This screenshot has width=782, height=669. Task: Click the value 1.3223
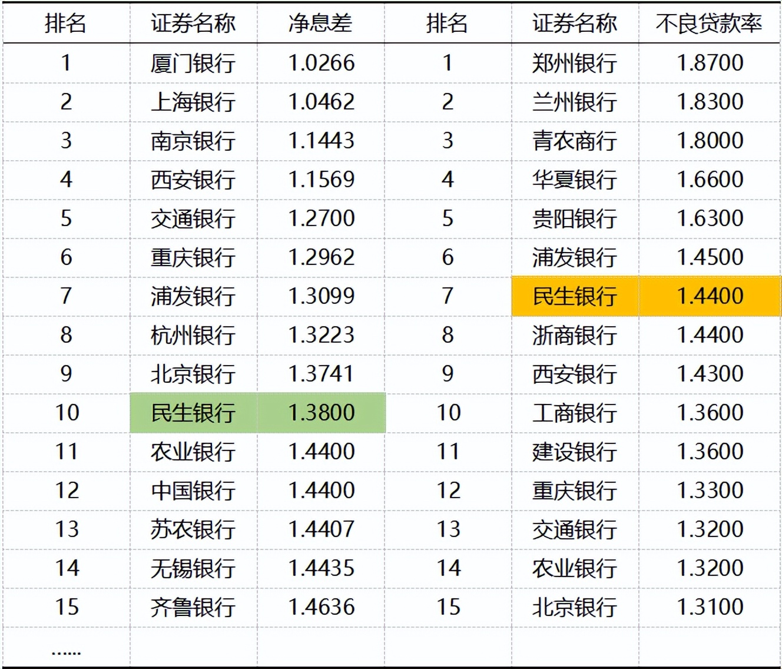pos(322,334)
